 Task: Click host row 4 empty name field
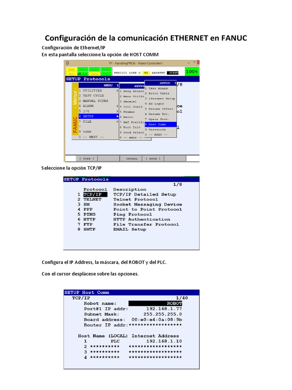click(105, 357)
